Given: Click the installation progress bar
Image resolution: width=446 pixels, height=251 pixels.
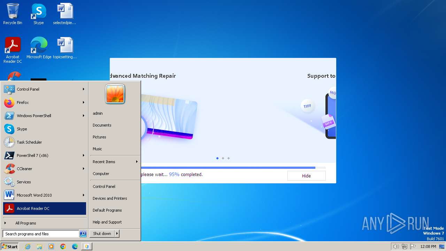Looking at the screenshot, I should point(233,168).
